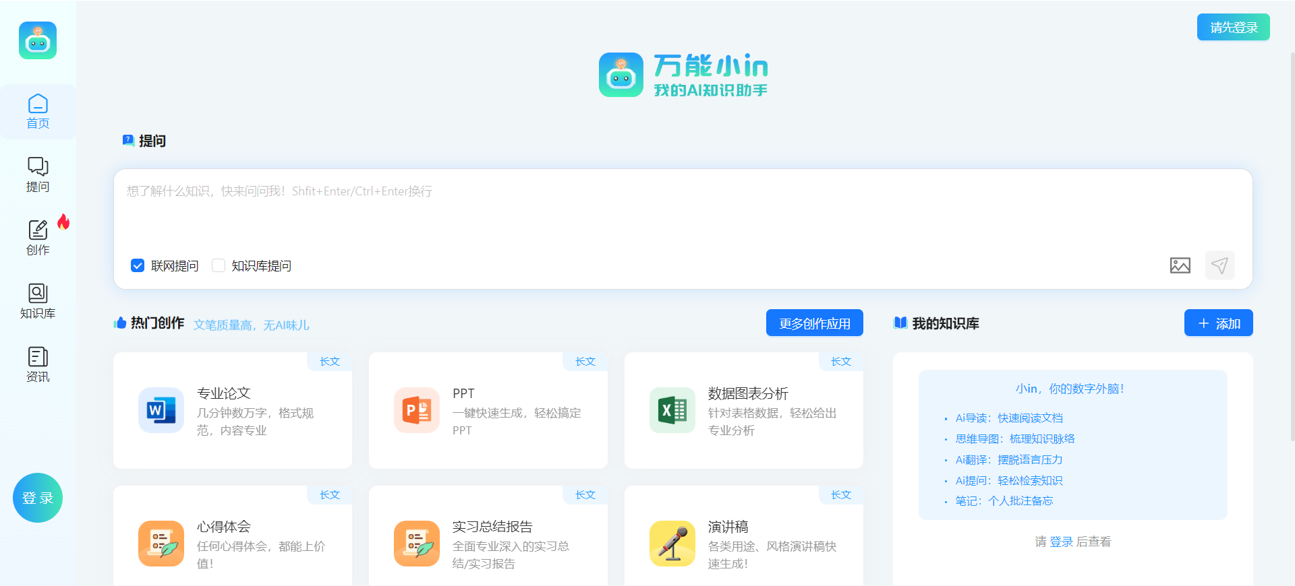1295x586 pixels.
Task: Focus the question input text area
Action: point(681,212)
